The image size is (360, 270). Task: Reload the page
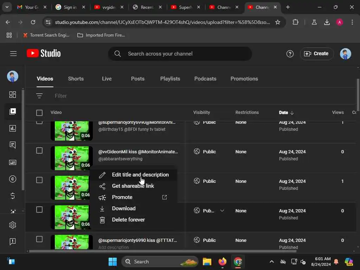(33, 22)
